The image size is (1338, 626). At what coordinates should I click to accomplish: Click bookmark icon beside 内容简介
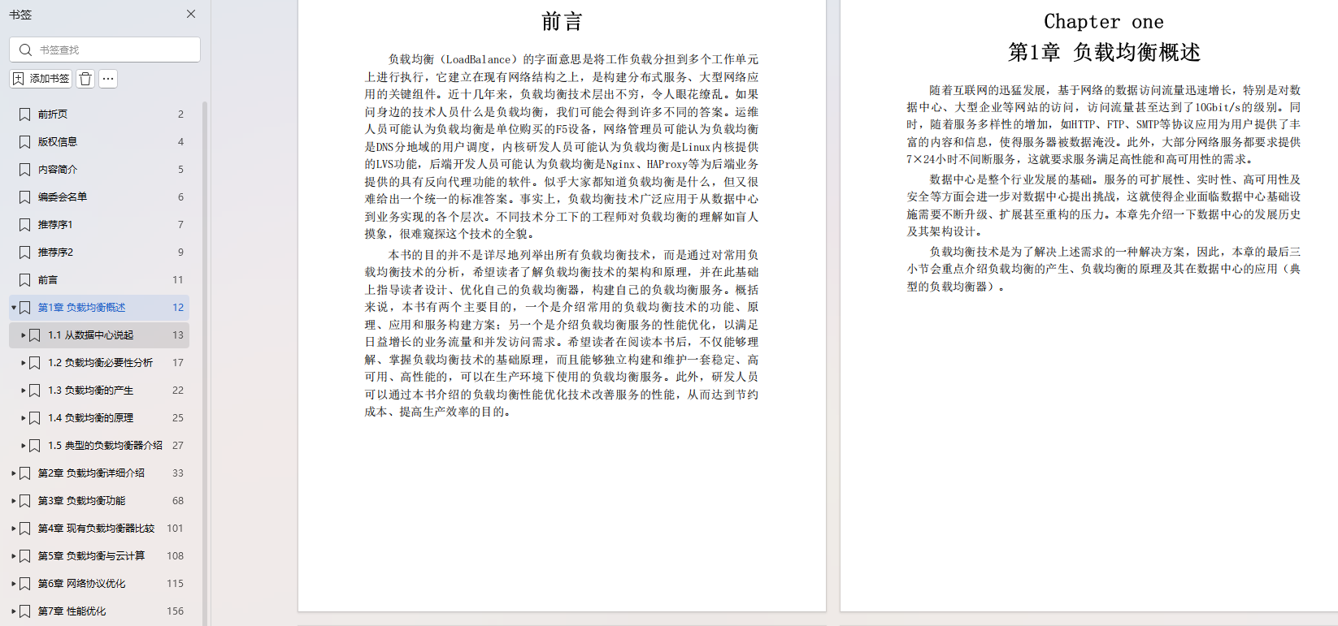tap(25, 170)
